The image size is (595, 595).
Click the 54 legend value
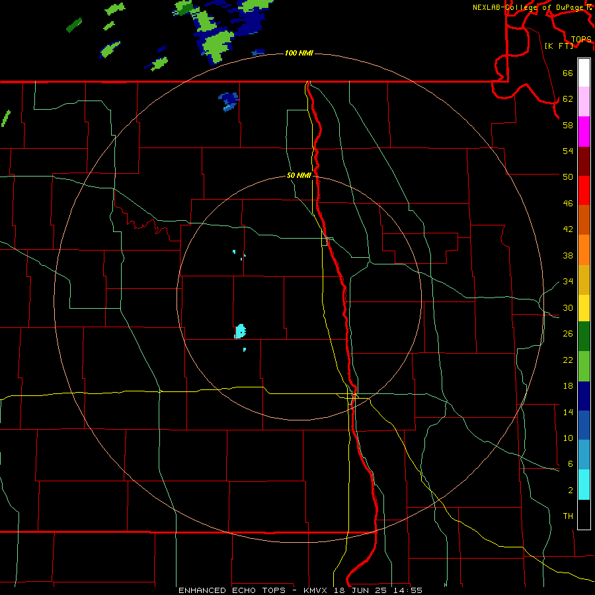coord(568,151)
